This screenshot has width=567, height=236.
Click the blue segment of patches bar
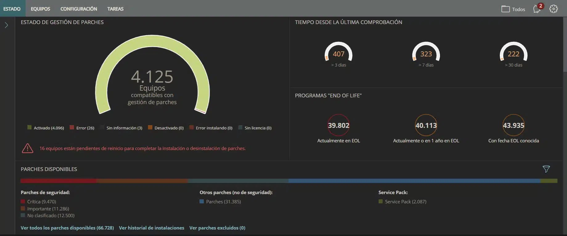click(x=414, y=181)
